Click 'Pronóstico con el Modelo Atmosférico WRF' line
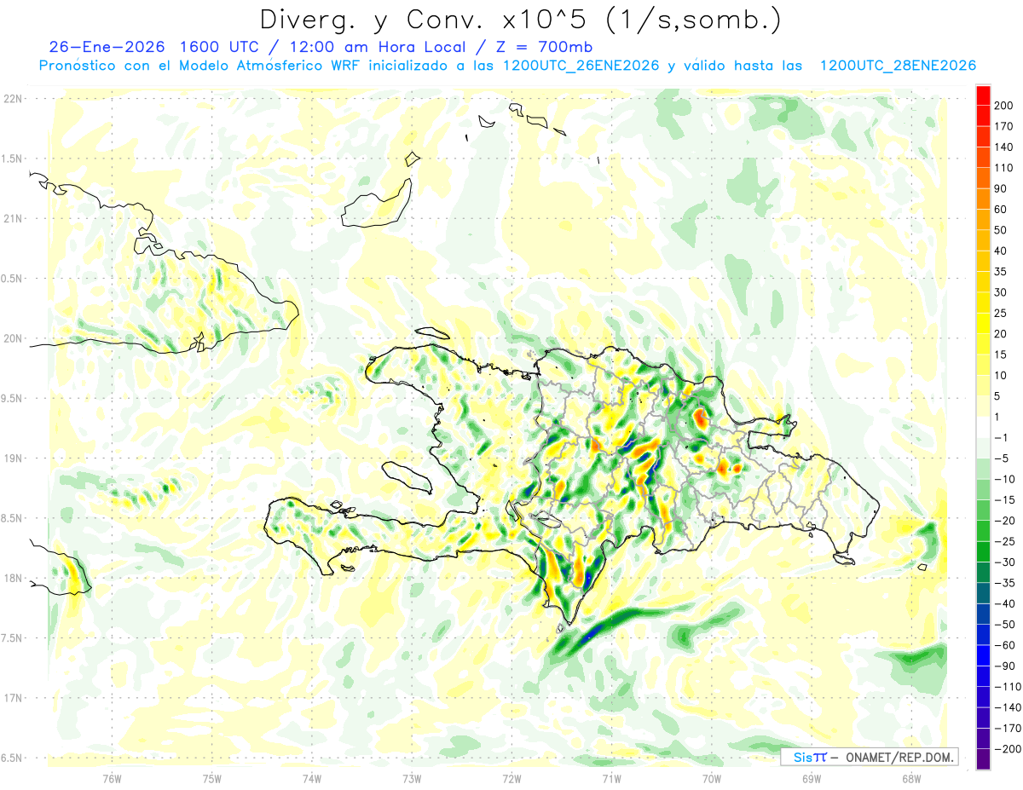 point(201,66)
